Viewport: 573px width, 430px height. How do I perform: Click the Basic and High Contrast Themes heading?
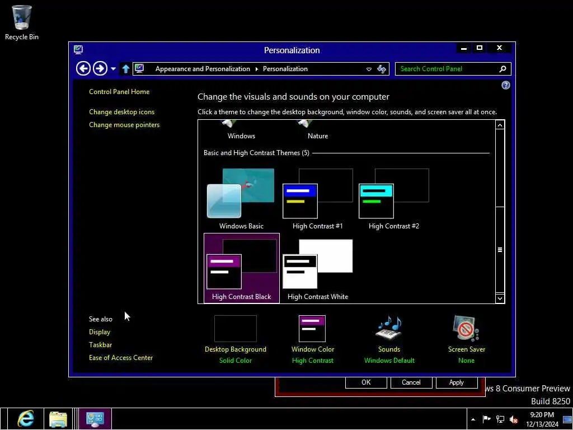(x=256, y=153)
